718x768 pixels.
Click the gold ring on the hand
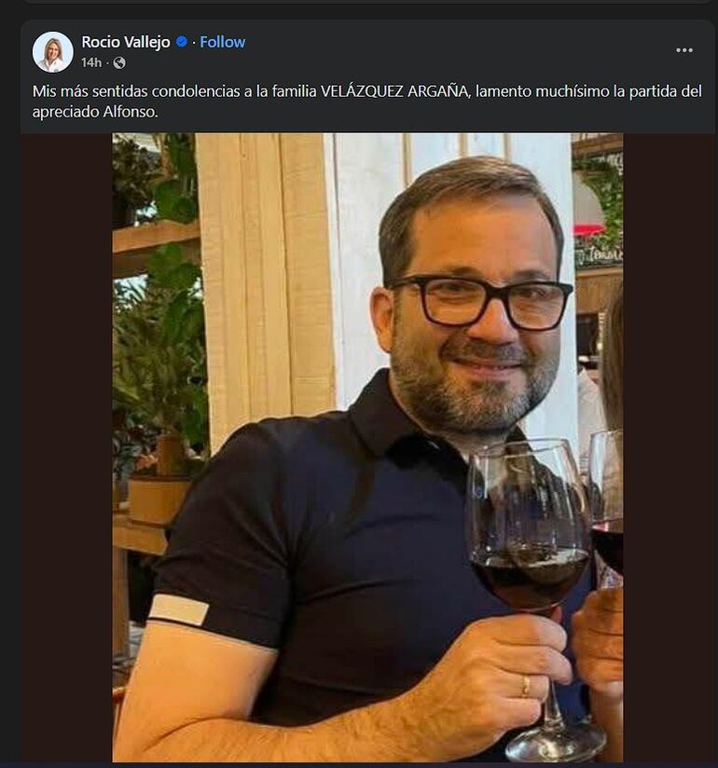click(526, 687)
